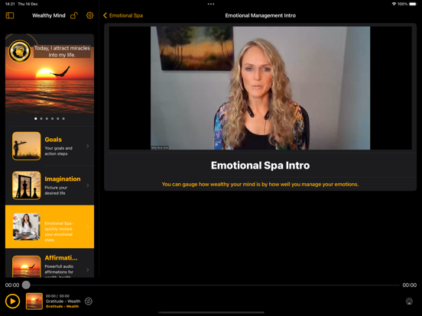Viewport: 422px width, 316px height.
Task: Go back to Emotional Spa
Action: [123, 15]
